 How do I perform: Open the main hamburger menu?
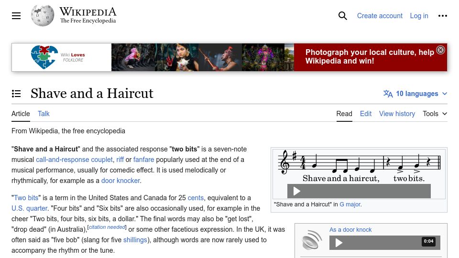(x=16, y=16)
